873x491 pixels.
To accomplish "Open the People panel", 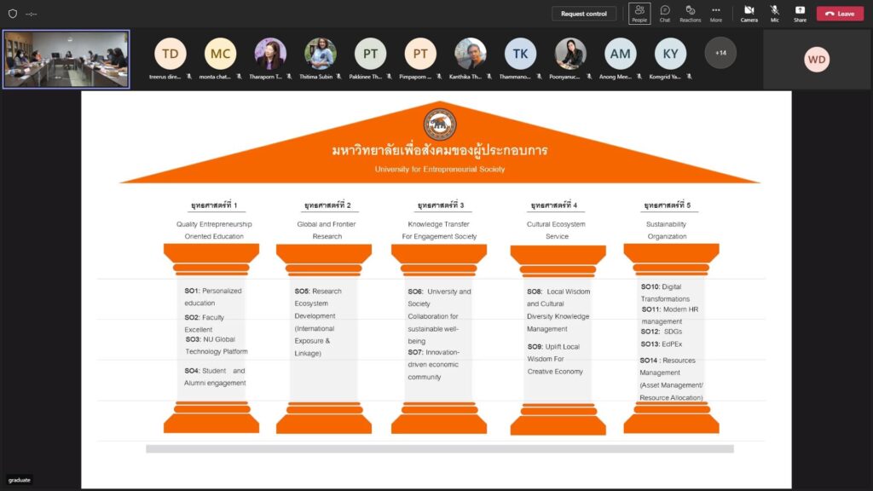I will 639,14.
